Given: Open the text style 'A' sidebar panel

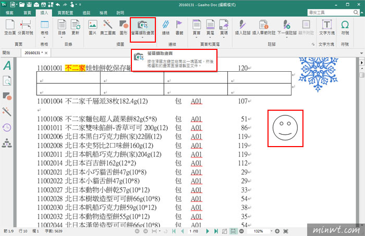Looking at the screenshot, I should 7,65.
